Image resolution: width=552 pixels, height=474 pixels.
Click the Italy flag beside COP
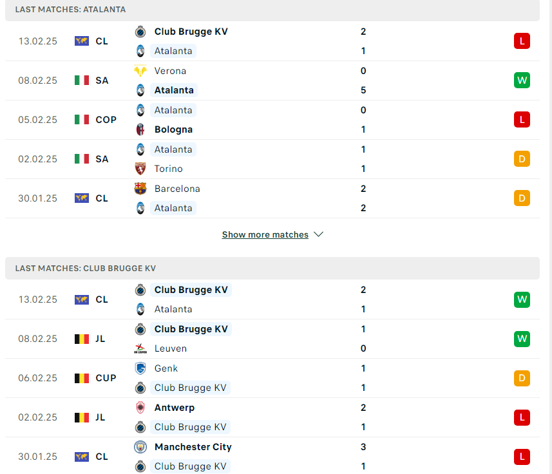tap(82, 120)
